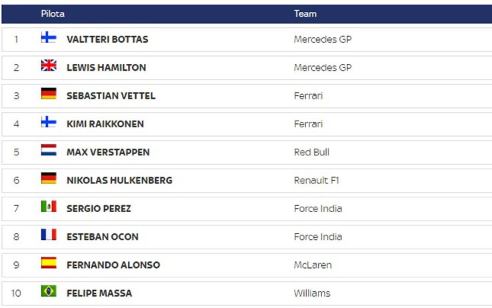The image size is (492, 308).
Task: Select the Red Bull team text
Action: 311,152
